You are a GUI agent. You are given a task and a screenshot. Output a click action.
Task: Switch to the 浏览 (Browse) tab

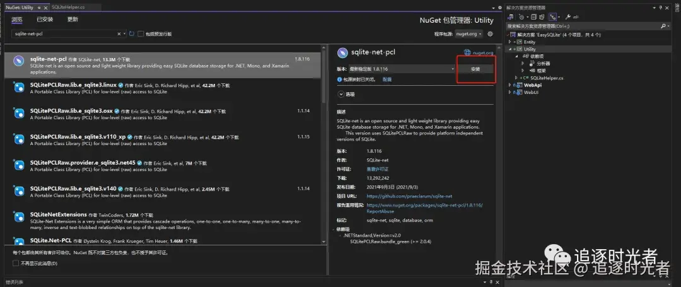pyautogui.click(x=17, y=19)
